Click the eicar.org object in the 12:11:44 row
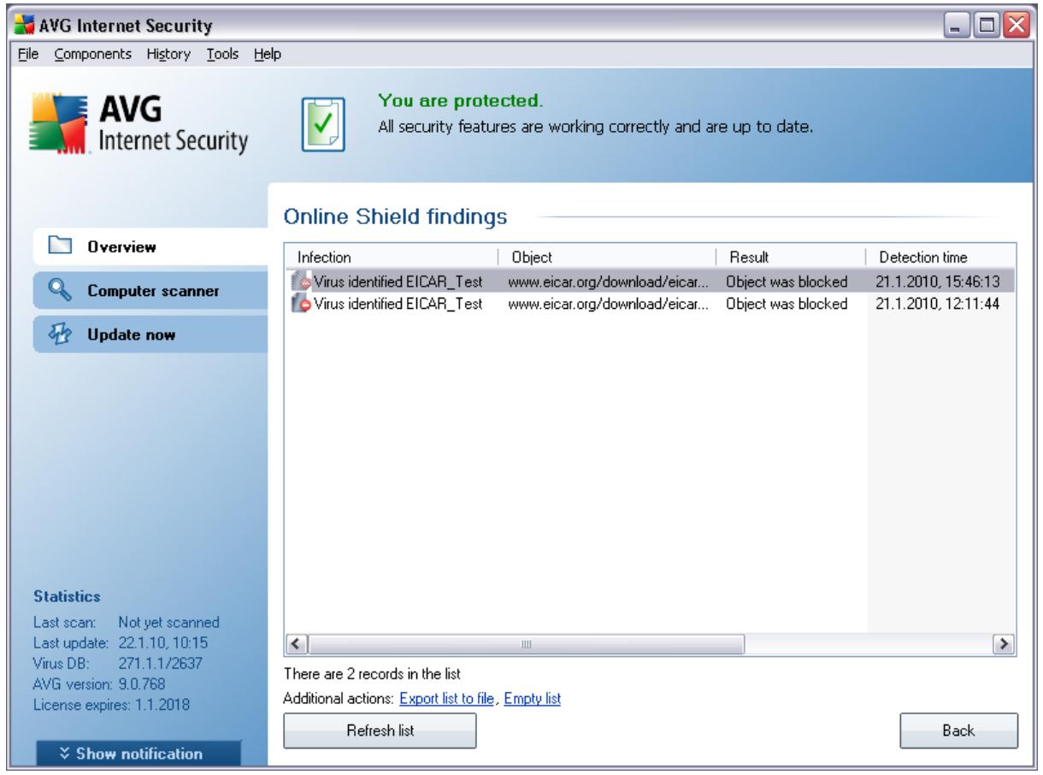Screen dimensions: 1043x775 [x=609, y=304]
